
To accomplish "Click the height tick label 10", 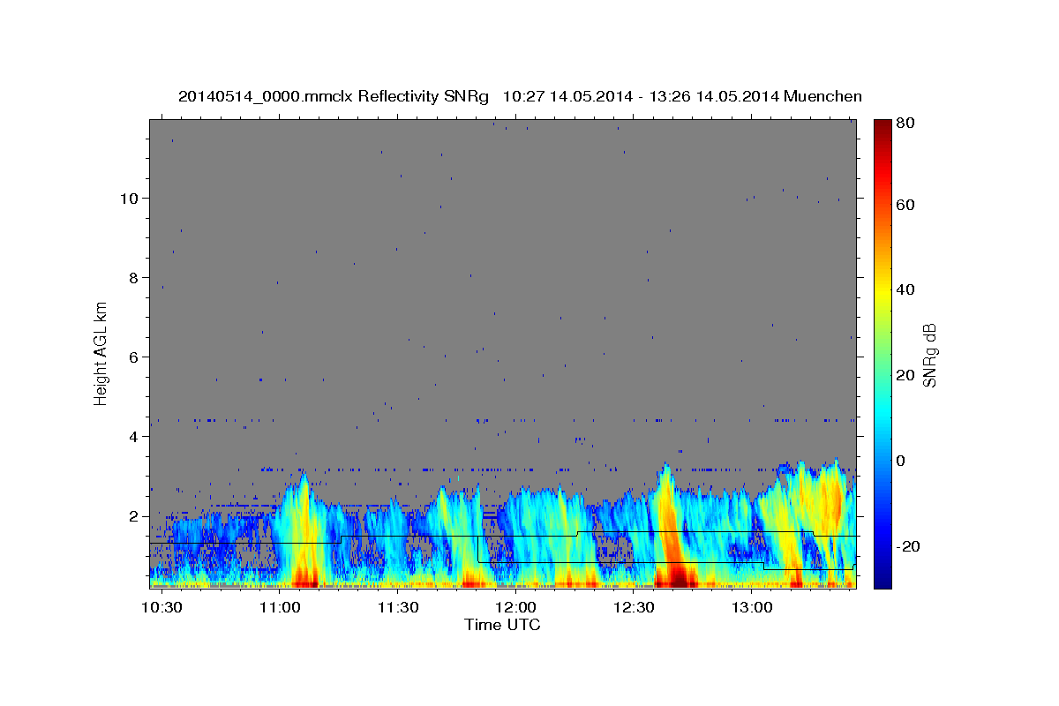I will (x=130, y=199).
